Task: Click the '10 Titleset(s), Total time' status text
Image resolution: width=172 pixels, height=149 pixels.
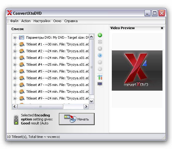Action: click(33, 137)
